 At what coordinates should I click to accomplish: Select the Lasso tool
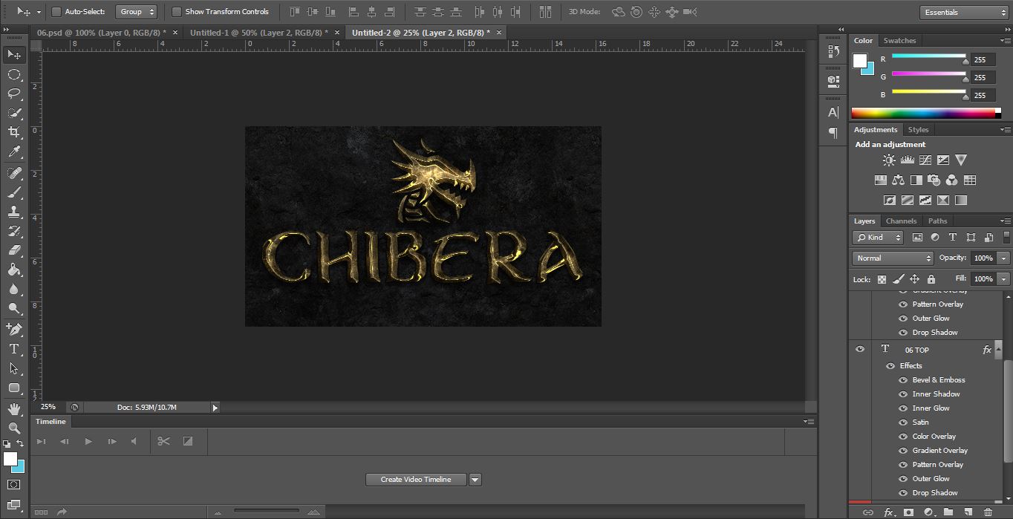[x=14, y=94]
